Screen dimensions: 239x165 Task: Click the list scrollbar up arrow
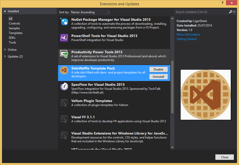[x=172, y=18]
